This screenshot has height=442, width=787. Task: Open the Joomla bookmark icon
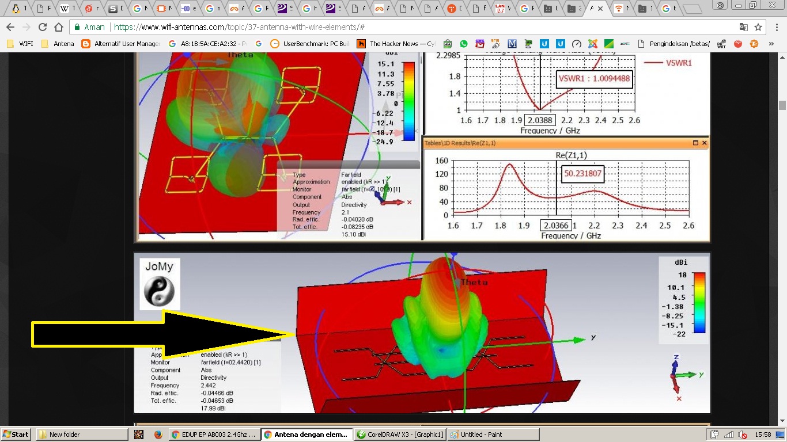click(592, 44)
